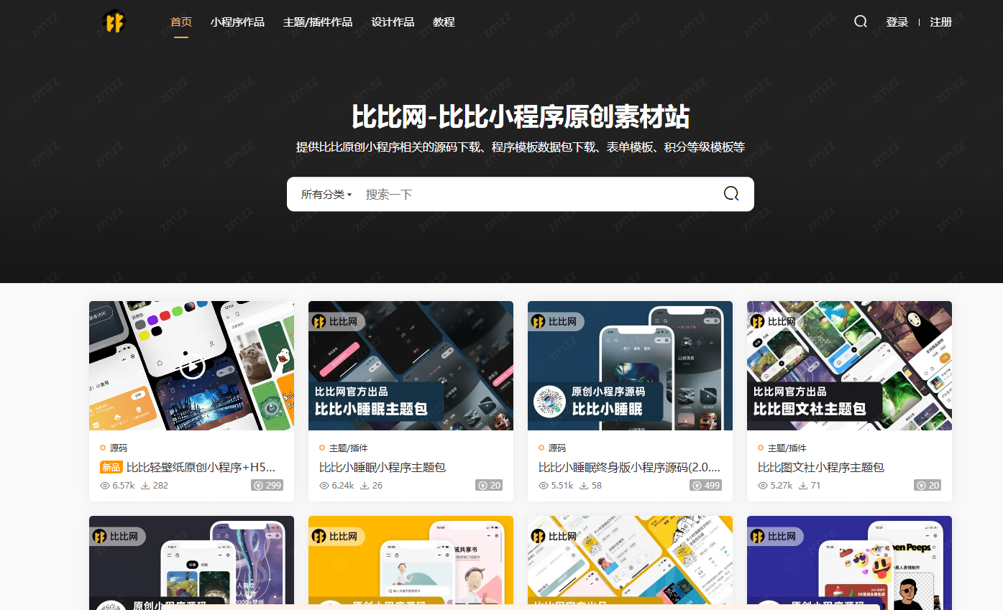This screenshot has height=610, width=1003.
Task: Click eye icon next to 5.27k views
Action: (763, 486)
